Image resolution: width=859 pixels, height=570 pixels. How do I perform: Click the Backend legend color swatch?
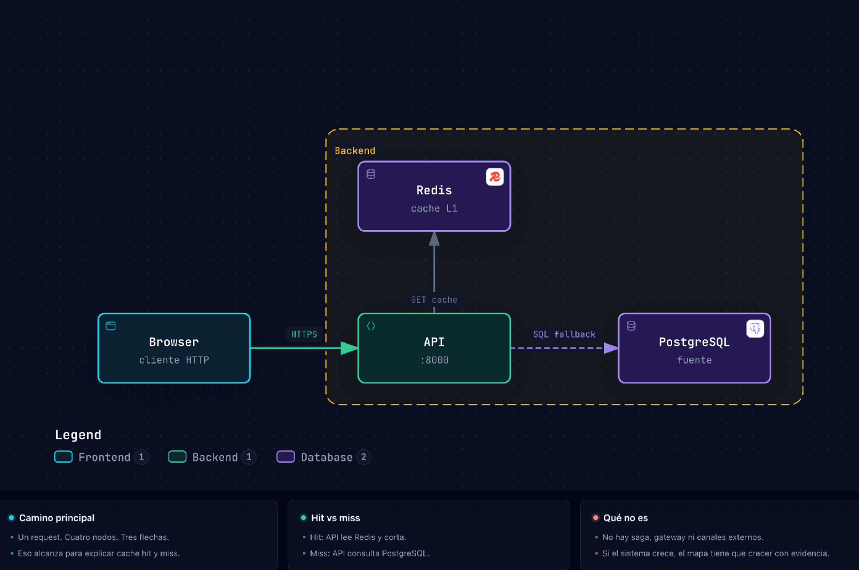tap(178, 457)
